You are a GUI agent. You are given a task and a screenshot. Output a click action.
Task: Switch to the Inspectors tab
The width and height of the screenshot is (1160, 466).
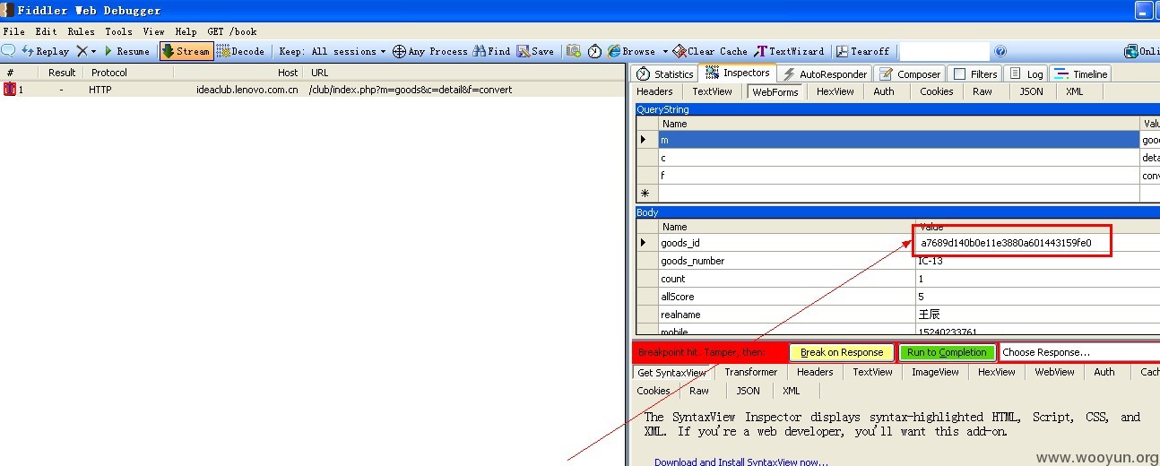click(738, 73)
